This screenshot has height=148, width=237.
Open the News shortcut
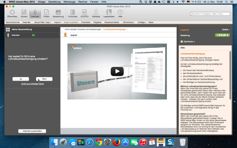(151, 22)
